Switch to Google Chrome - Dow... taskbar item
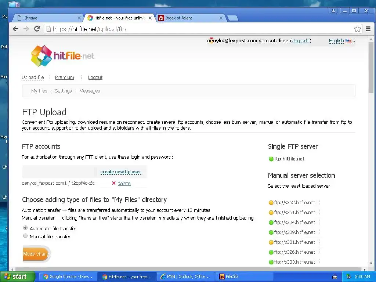376x282 pixels. (x=68, y=277)
